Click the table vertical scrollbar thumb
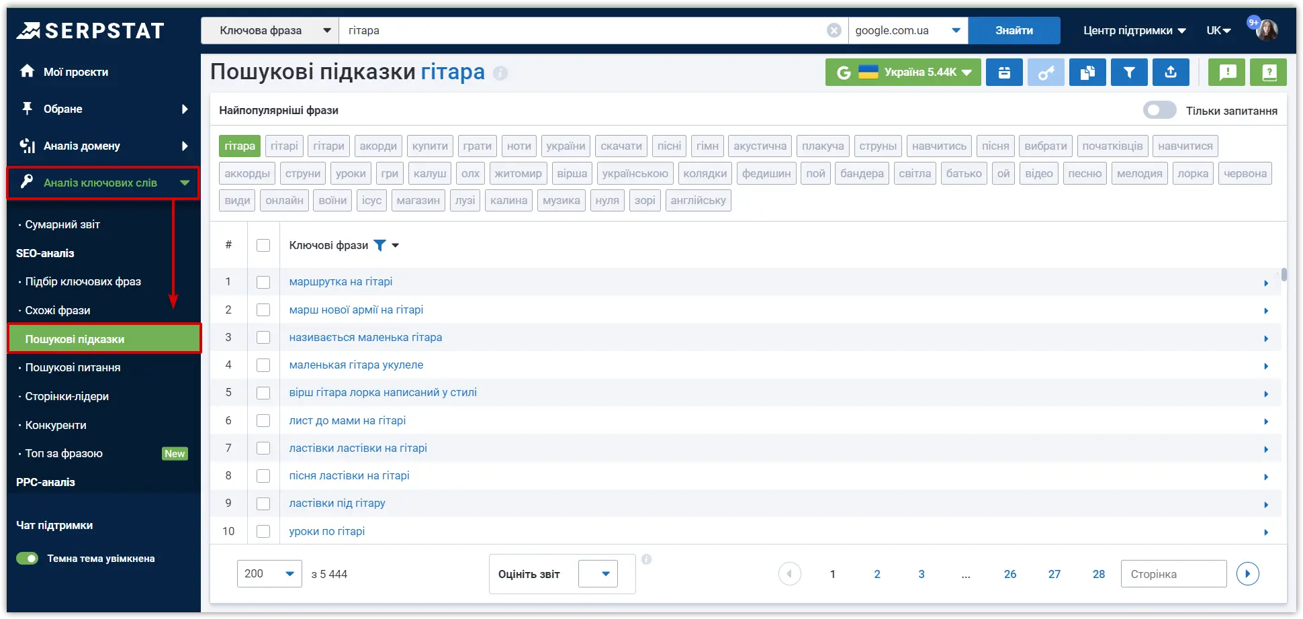Screen dimensions: 1303x619 [x=1284, y=274]
